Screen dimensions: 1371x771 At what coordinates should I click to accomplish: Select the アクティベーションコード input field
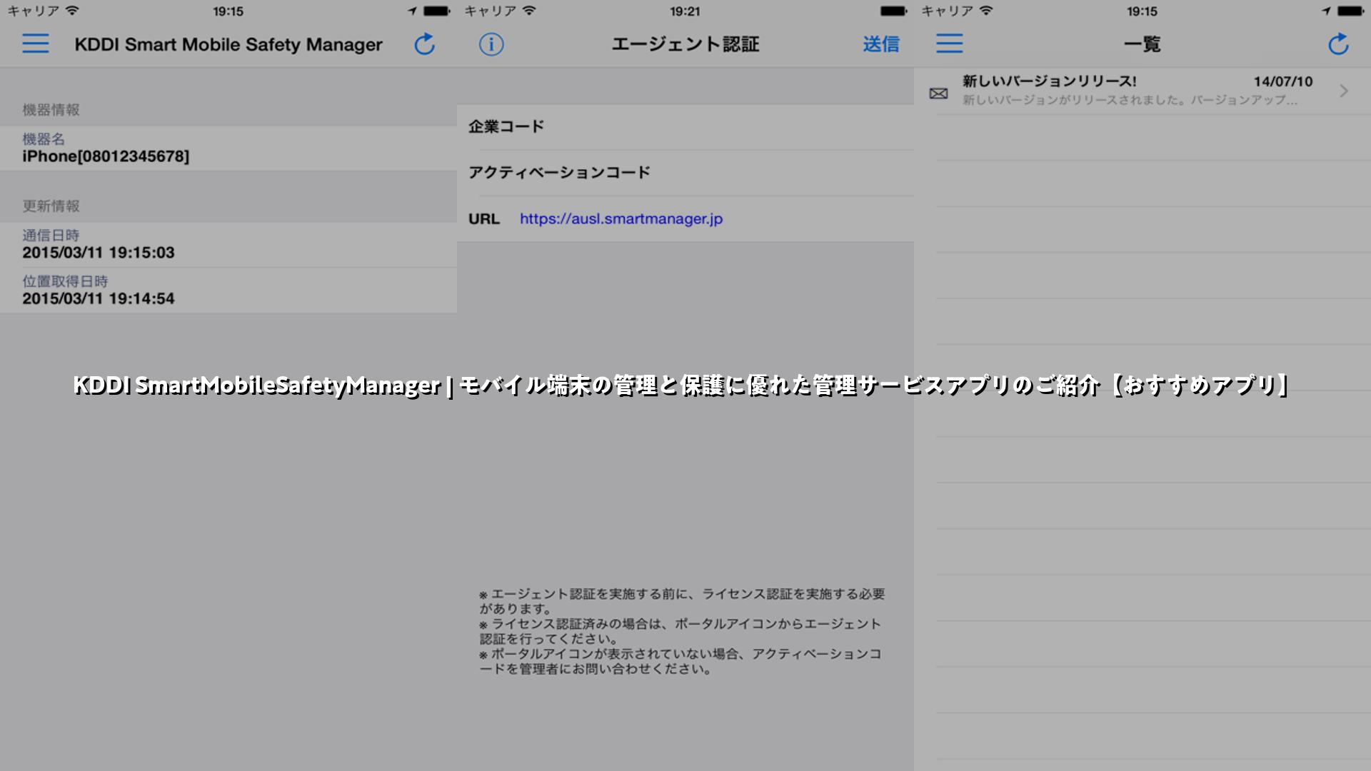coord(685,173)
